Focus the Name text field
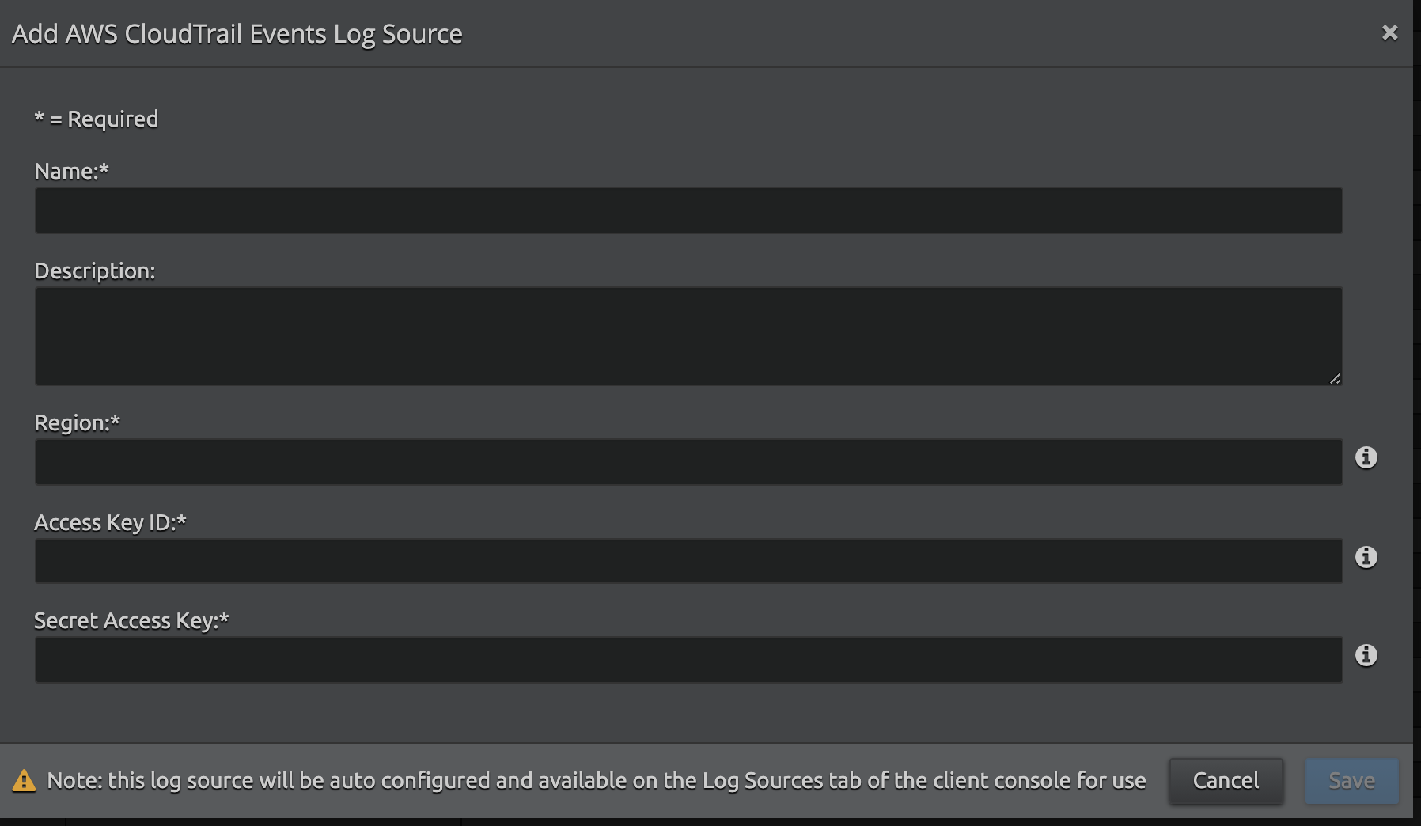Viewport: 1421px width, 826px height. (688, 210)
